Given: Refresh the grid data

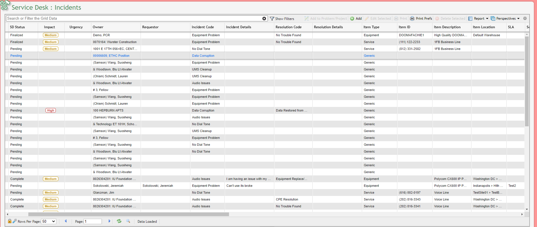Looking at the screenshot, I should pyautogui.click(x=119, y=221).
